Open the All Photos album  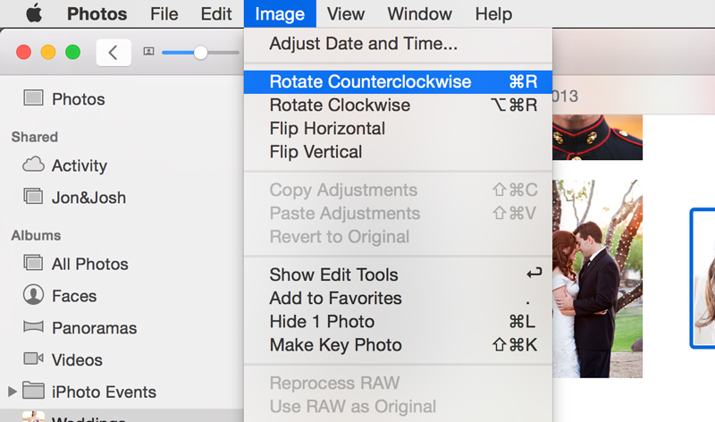(90, 264)
